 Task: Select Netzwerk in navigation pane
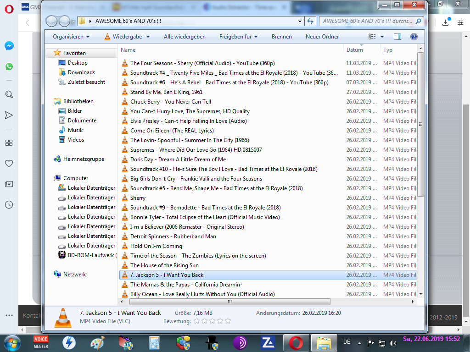click(74, 274)
